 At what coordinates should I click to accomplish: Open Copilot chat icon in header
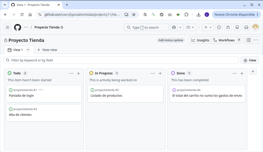[x=174, y=27]
